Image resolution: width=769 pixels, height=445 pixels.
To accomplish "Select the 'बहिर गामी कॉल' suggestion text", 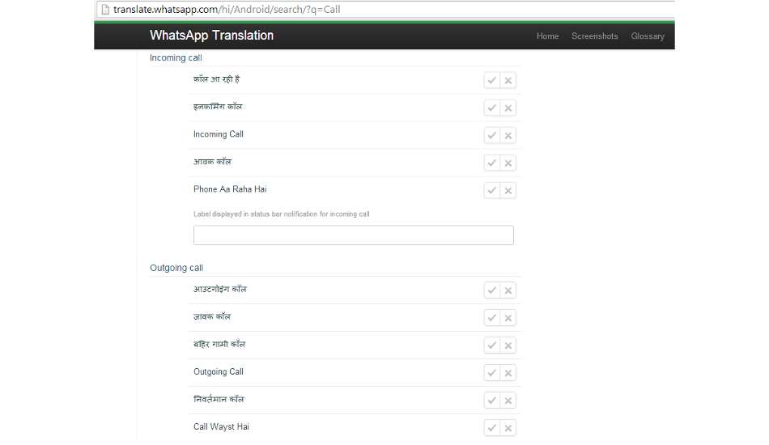I will 219,344.
